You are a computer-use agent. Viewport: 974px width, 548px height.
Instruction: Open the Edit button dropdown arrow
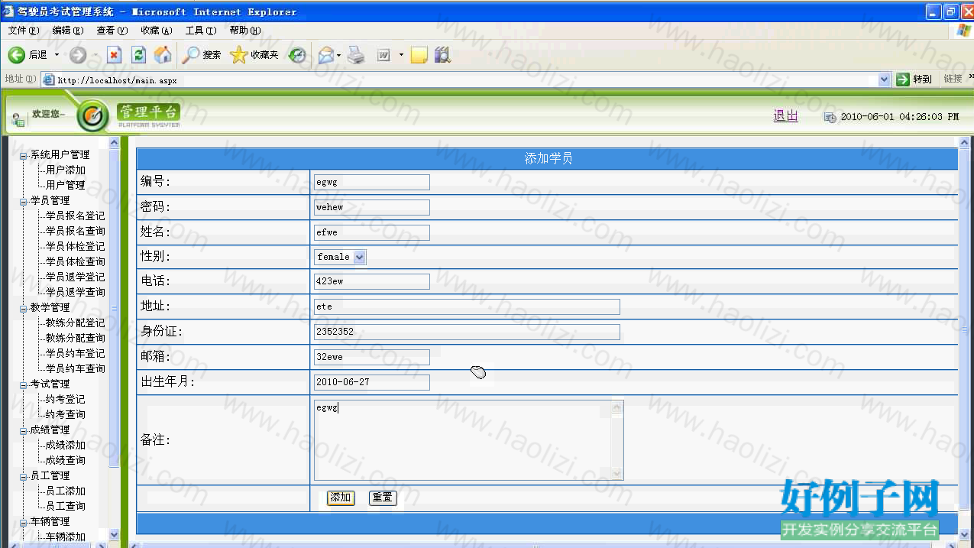pyautogui.click(x=401, y=55)
